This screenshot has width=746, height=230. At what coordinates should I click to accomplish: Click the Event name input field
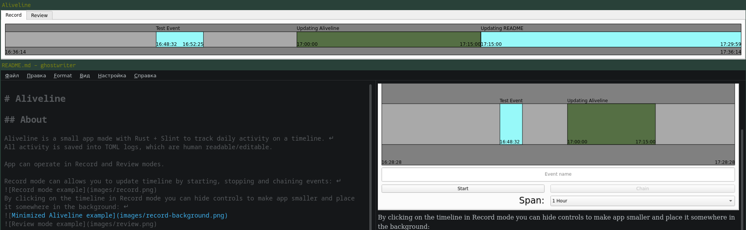tap(558, 174)
